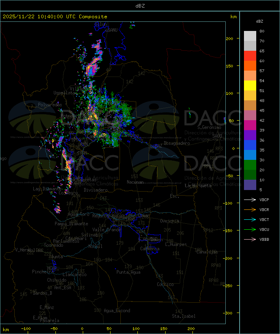Click the orange VBCR arrow icon
The width and height of the screenshot is (280, 334).
coord(250,209)
